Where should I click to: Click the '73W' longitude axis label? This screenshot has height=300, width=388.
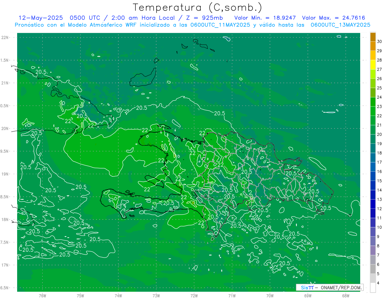pos(156,295)
